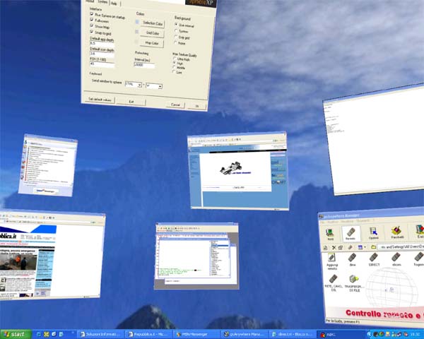Image resolution: width=424 pixels, height=339 pixels.
Task: Select the TRASFERIM... DI FILE icon
Action: click(x=354, y=282)
